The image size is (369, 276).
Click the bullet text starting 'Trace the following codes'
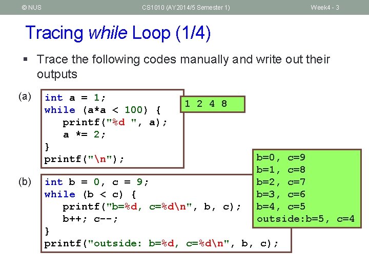click(183, 66)
